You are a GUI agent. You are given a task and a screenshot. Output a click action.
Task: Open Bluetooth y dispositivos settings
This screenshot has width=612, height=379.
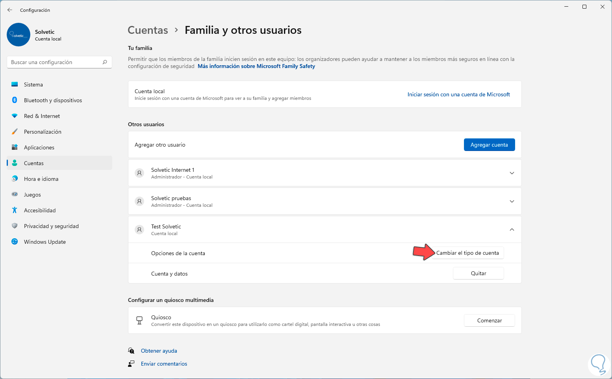click(x=53, y=100)
